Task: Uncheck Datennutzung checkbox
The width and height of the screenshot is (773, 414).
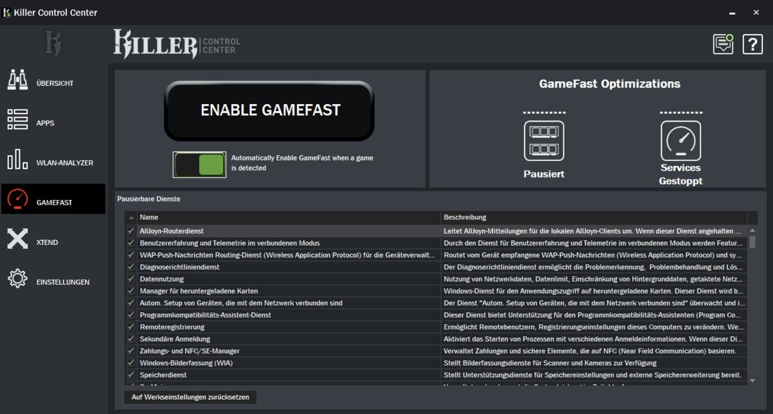Action: 131,279
